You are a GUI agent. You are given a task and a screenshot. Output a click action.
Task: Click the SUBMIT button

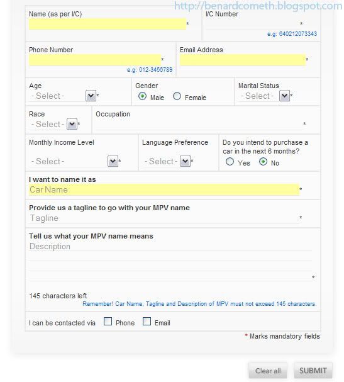[313, 371]
